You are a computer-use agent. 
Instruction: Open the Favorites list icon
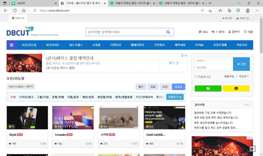pyautogui.click(x=220, y=10)
